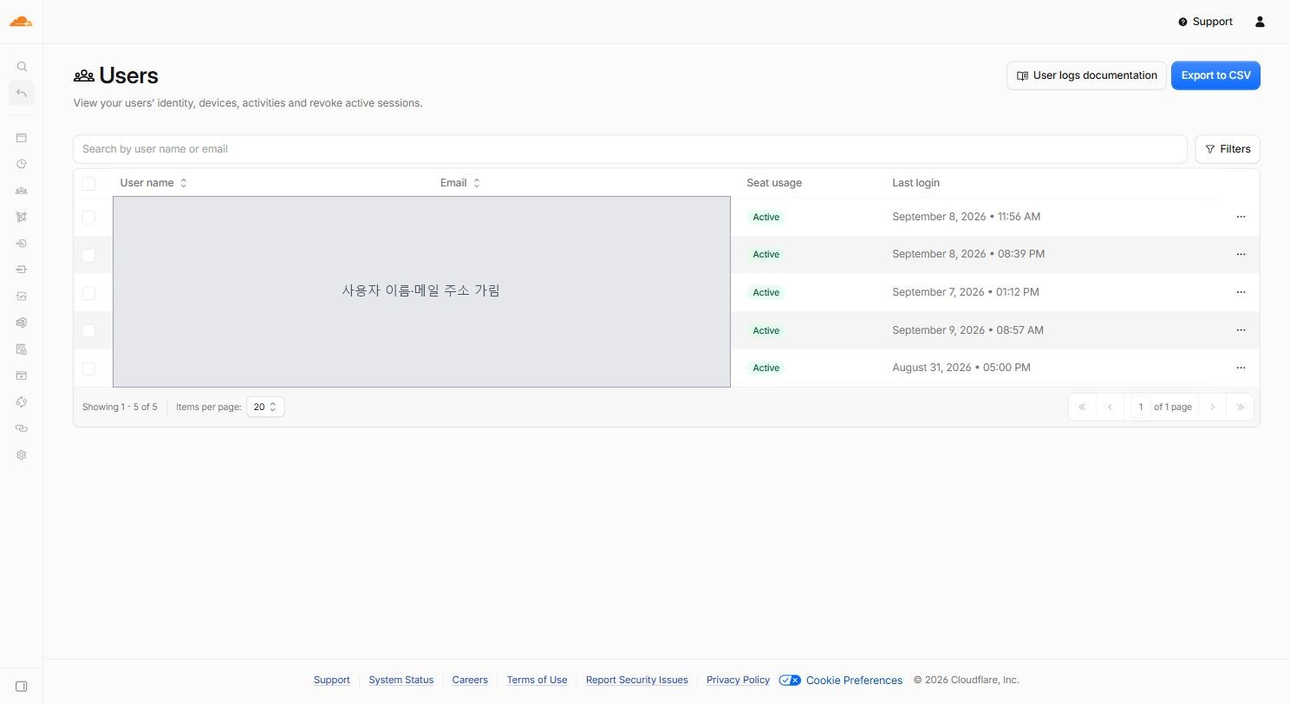This screenshot has height=704, width=1290.
Task: Open User logs documentation
Action: tap(1086, 75)
